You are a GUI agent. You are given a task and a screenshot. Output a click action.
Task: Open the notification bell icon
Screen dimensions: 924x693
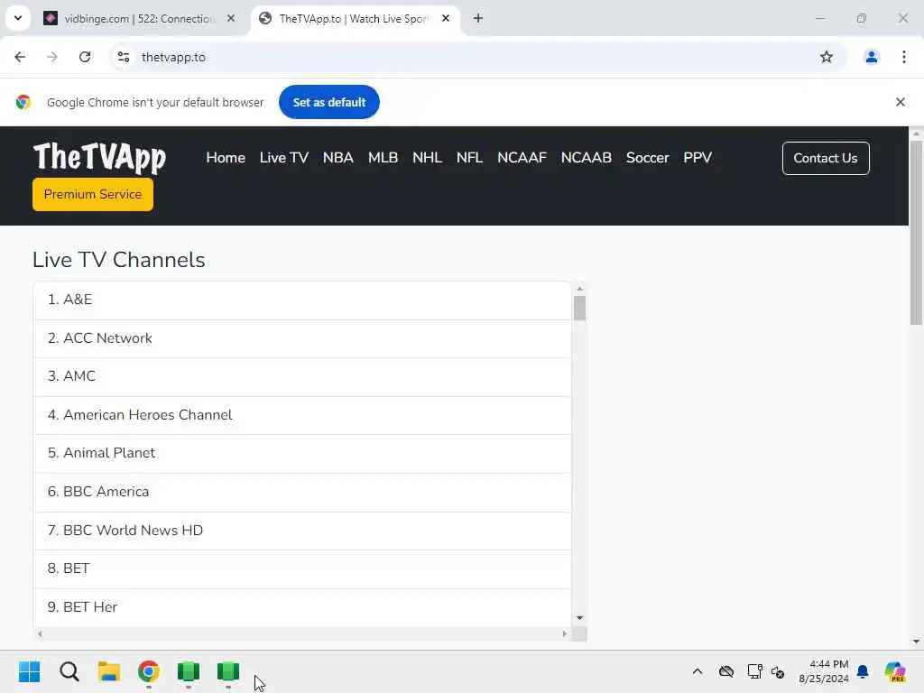tap(862, 671)
